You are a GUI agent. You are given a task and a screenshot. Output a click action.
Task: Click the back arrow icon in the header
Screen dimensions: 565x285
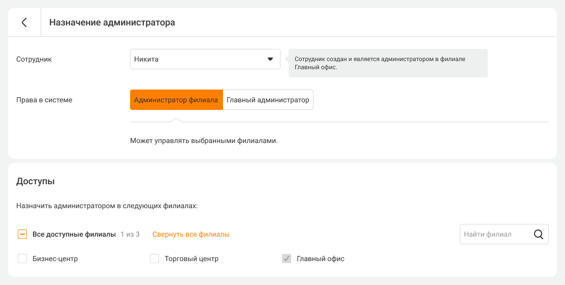point(24,22)
